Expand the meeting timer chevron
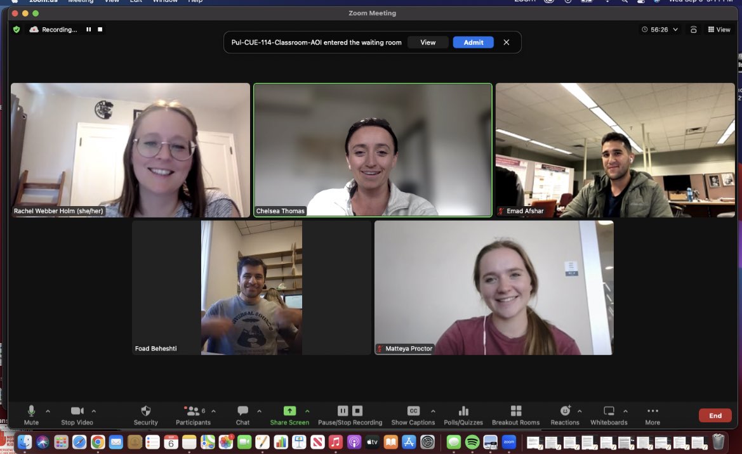 click(x=675, y=29)
